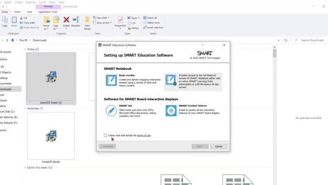
Task: Select New Volume (F:) in navigation pane
Action: click(x=9, y=123)
